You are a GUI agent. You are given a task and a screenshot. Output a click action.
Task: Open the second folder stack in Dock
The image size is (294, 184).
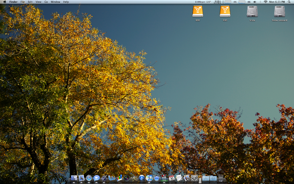click(x=213, y=178)
